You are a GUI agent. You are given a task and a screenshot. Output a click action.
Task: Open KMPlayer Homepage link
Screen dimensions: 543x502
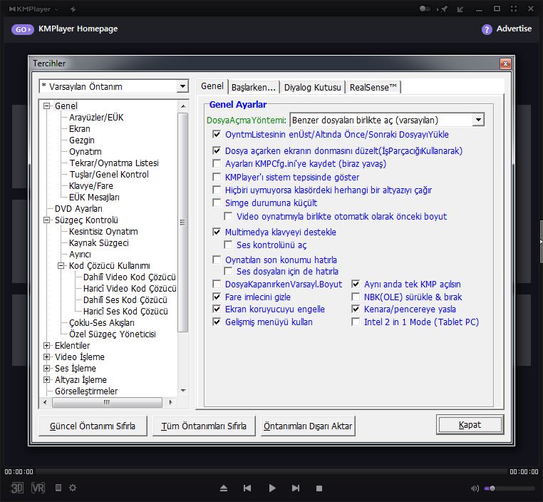pyautogui.click(x=78, y=29)
